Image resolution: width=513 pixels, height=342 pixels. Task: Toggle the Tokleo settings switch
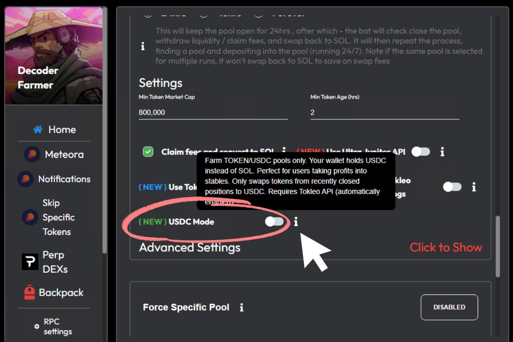tap(452, 187)
